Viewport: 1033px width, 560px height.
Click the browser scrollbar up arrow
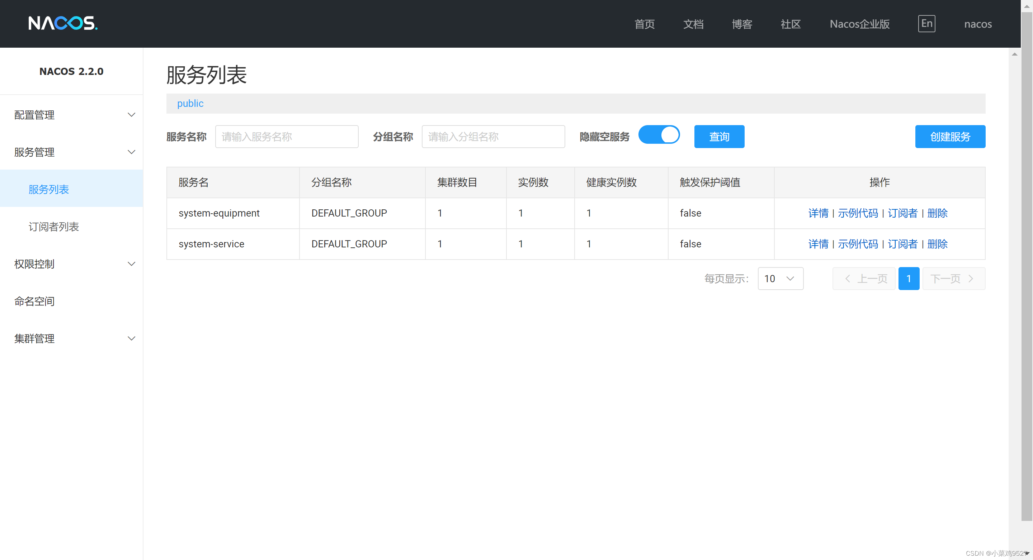coord(1027,6)
